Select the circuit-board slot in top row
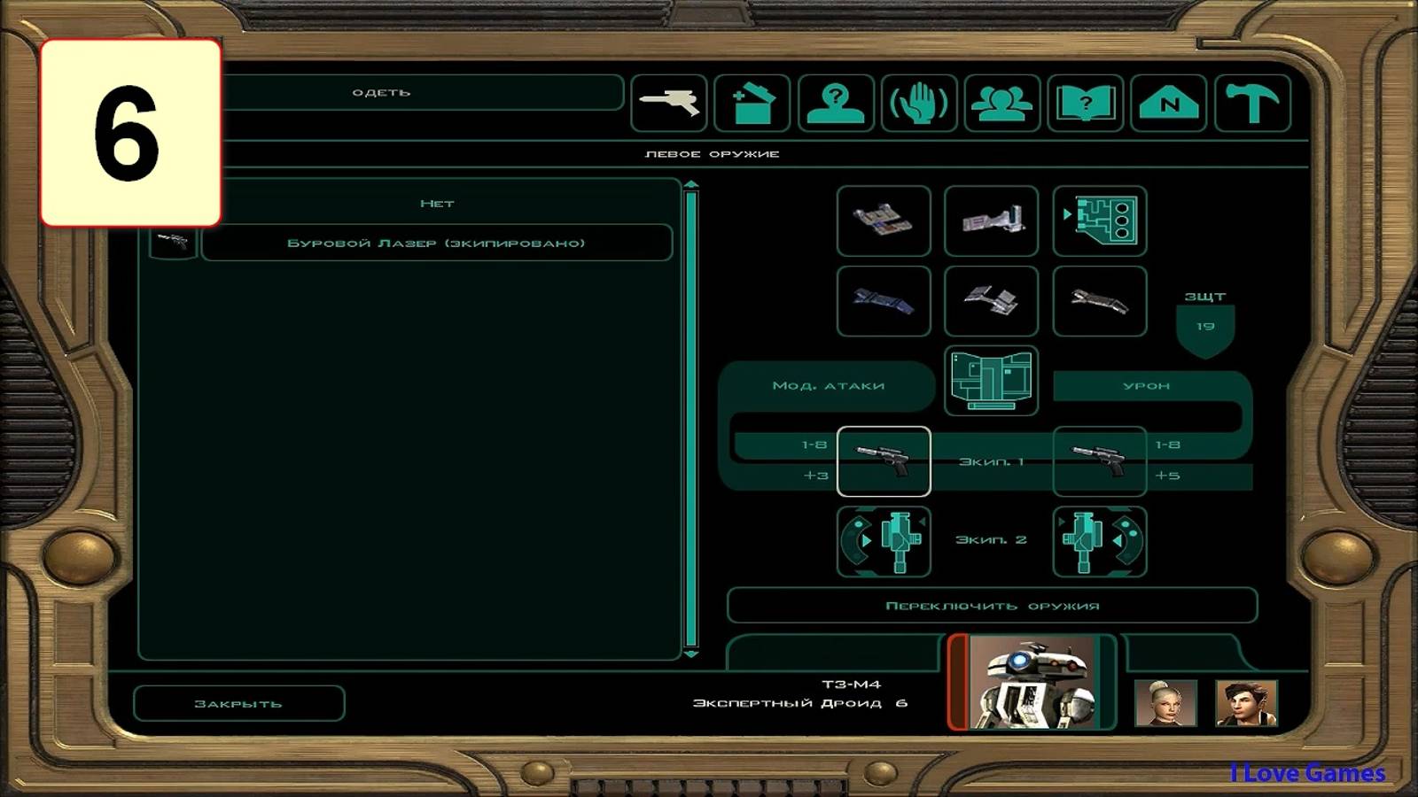The image size is (1418, 797). click(x=1100, y=221)
